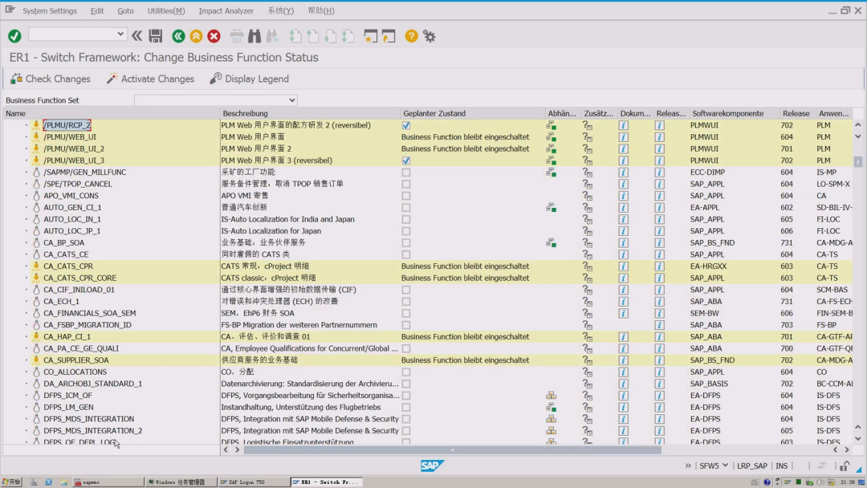Open additional info icon for AUTO_GEN_CI_1
Image resolution: width=867 pixels, height=488 pixels.
(587, 208)
